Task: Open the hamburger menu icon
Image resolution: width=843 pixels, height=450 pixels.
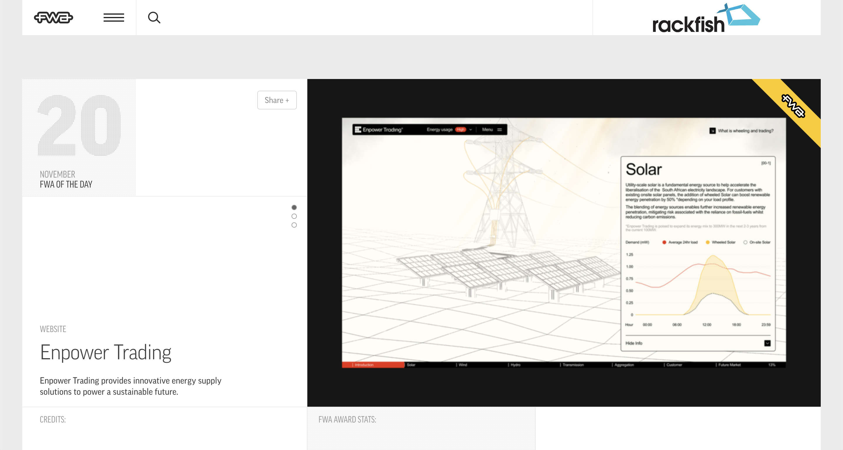Action: pos(114,17)
